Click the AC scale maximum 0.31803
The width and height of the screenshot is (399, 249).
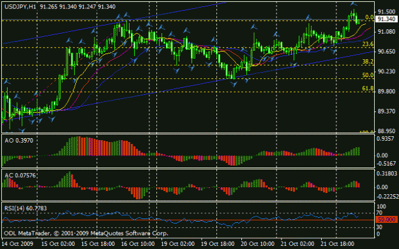pos(386,174)
